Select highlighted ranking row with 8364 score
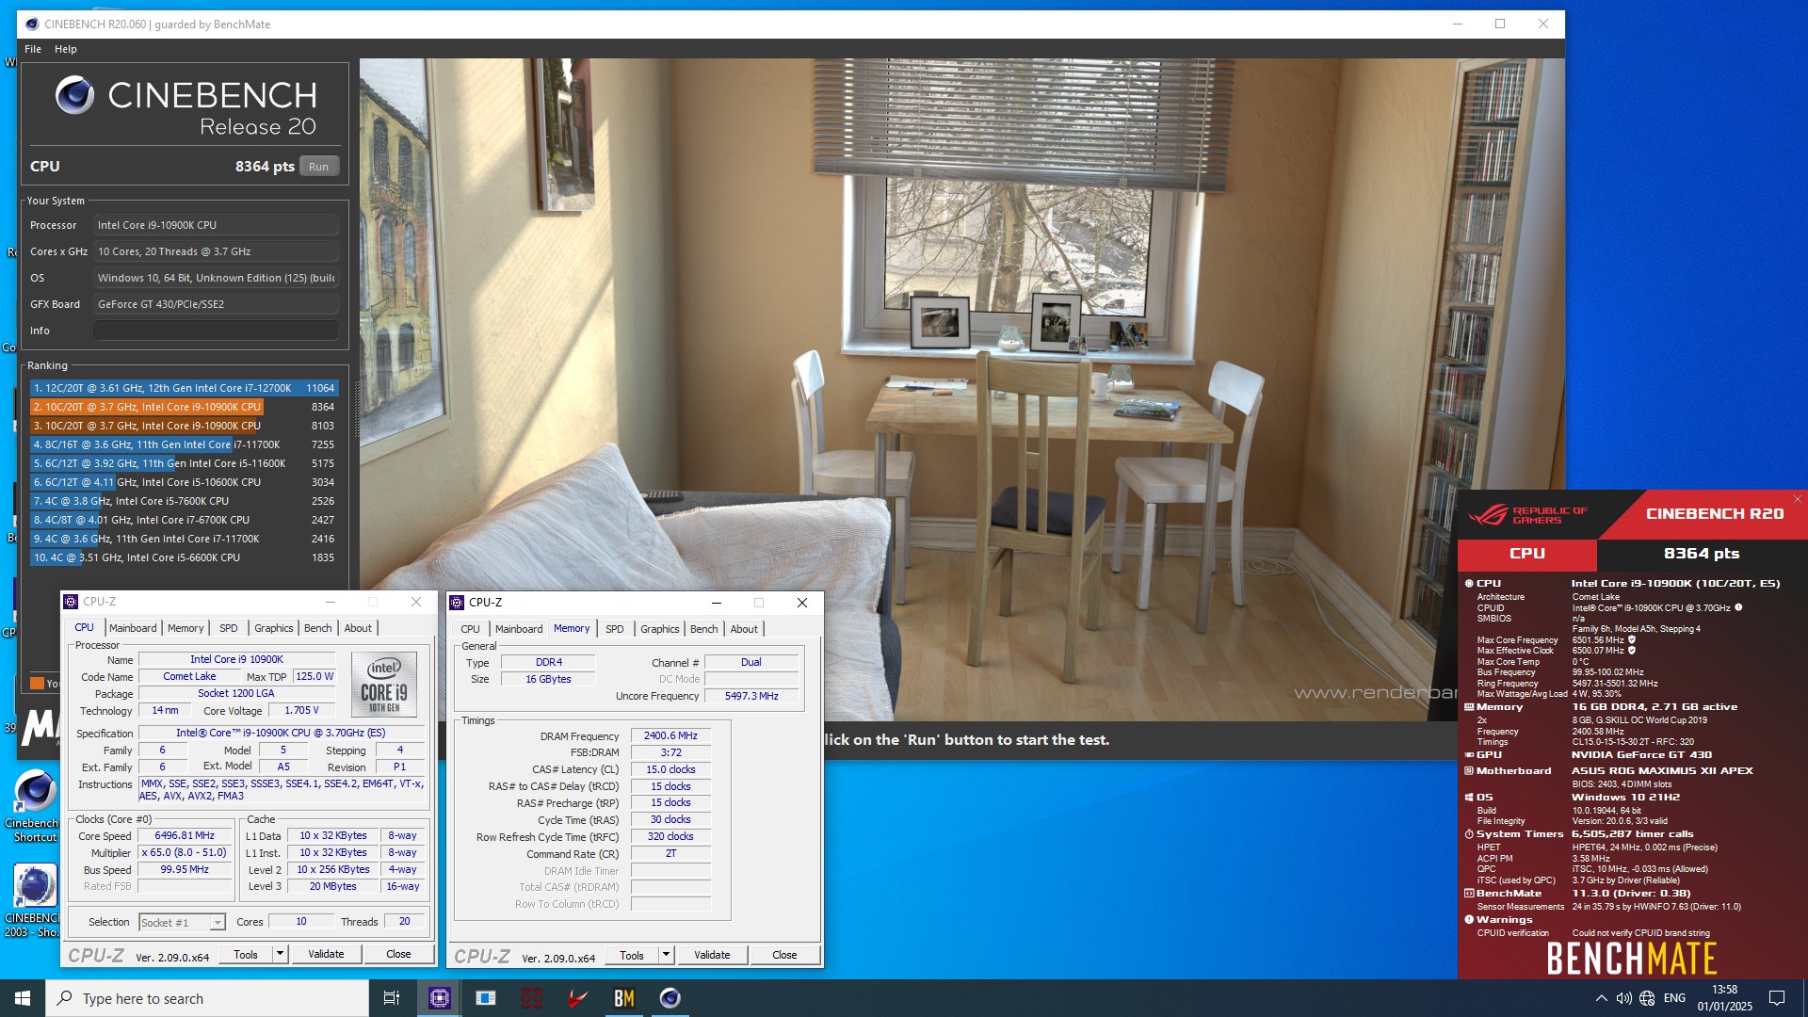Image resolution: width=1808 pixels, height=1017 pixels. click(x=184, y=407)
